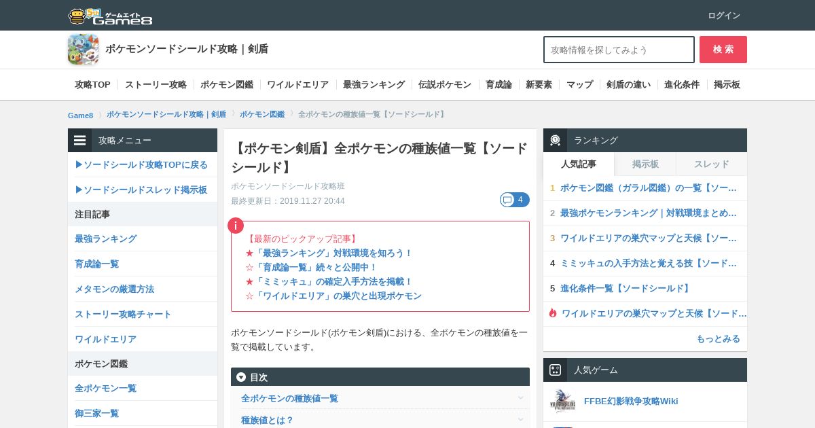Click the red info icon on pickup box

click(235, 226)
